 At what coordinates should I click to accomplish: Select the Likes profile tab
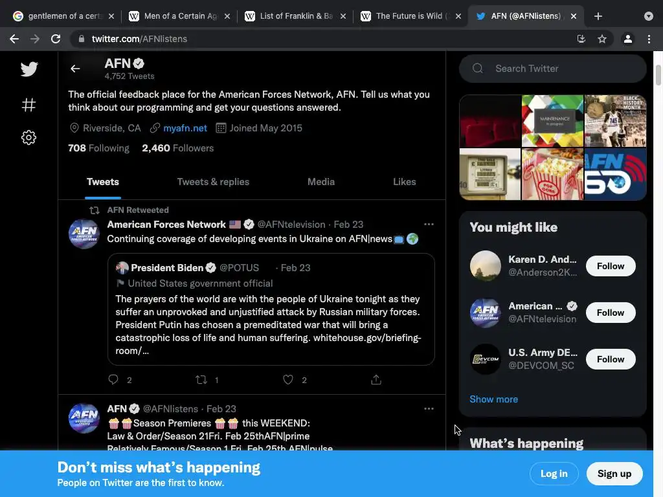[404, 182]
